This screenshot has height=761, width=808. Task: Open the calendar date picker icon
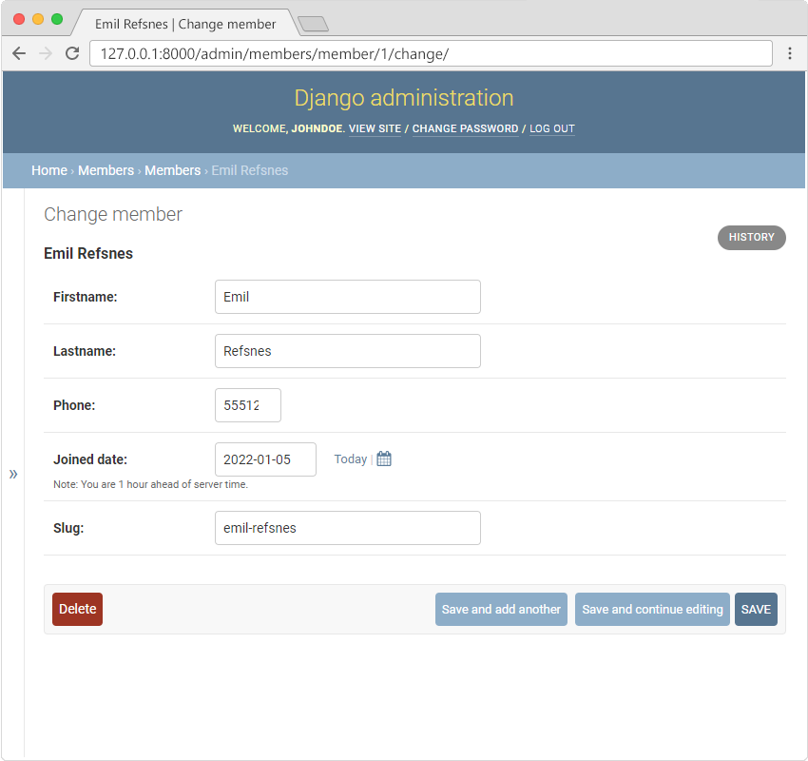click(384, 459)
